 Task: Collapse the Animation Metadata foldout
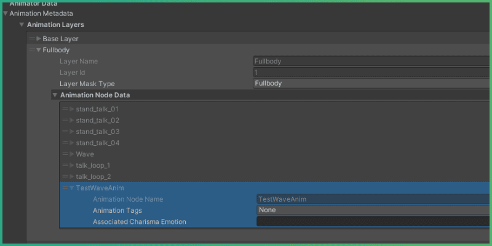coord(6,14)
